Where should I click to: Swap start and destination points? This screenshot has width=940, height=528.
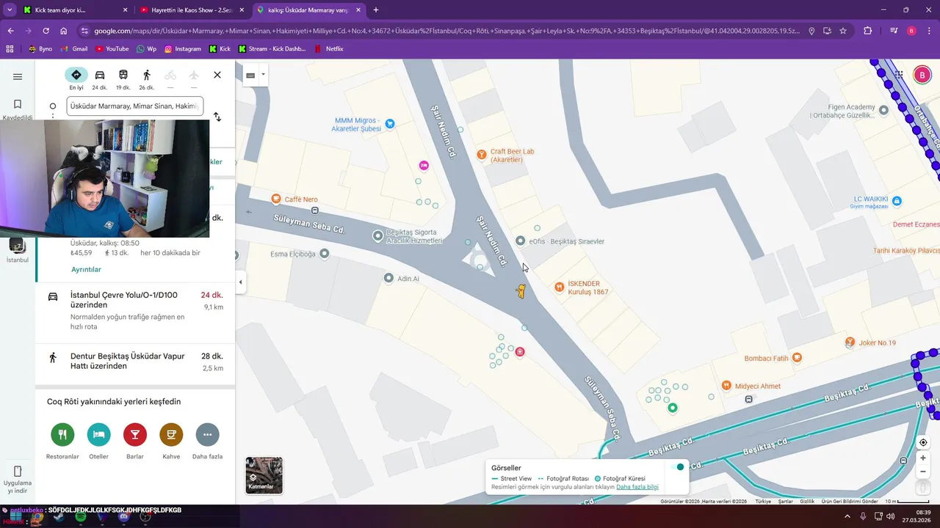217,117
